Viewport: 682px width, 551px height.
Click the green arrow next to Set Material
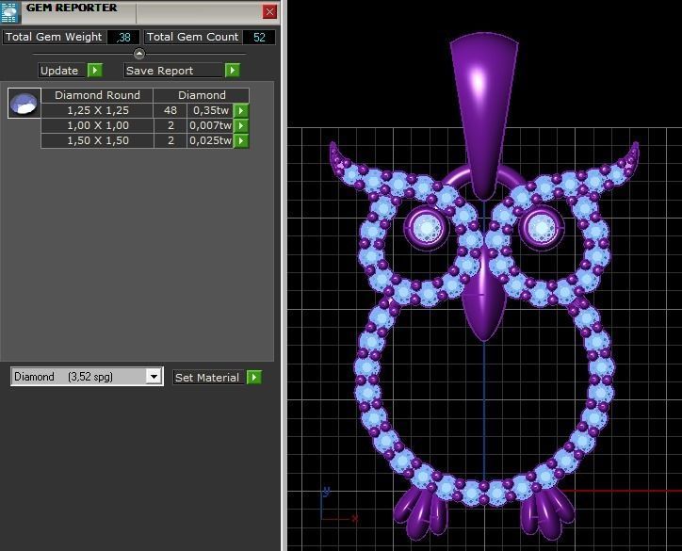(254, 377)
